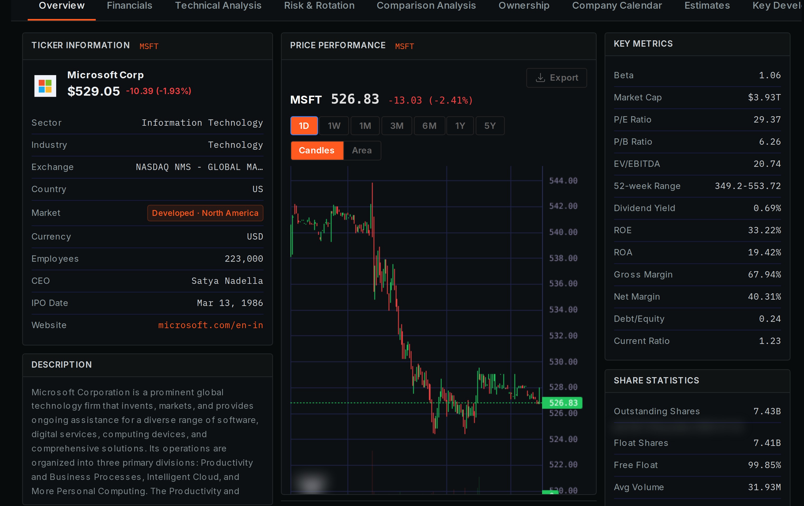Image resolution: width=804 pixels, height=506 pixels.
Task: Click the Market Cap $3.93T value
Action: (764, 98)
